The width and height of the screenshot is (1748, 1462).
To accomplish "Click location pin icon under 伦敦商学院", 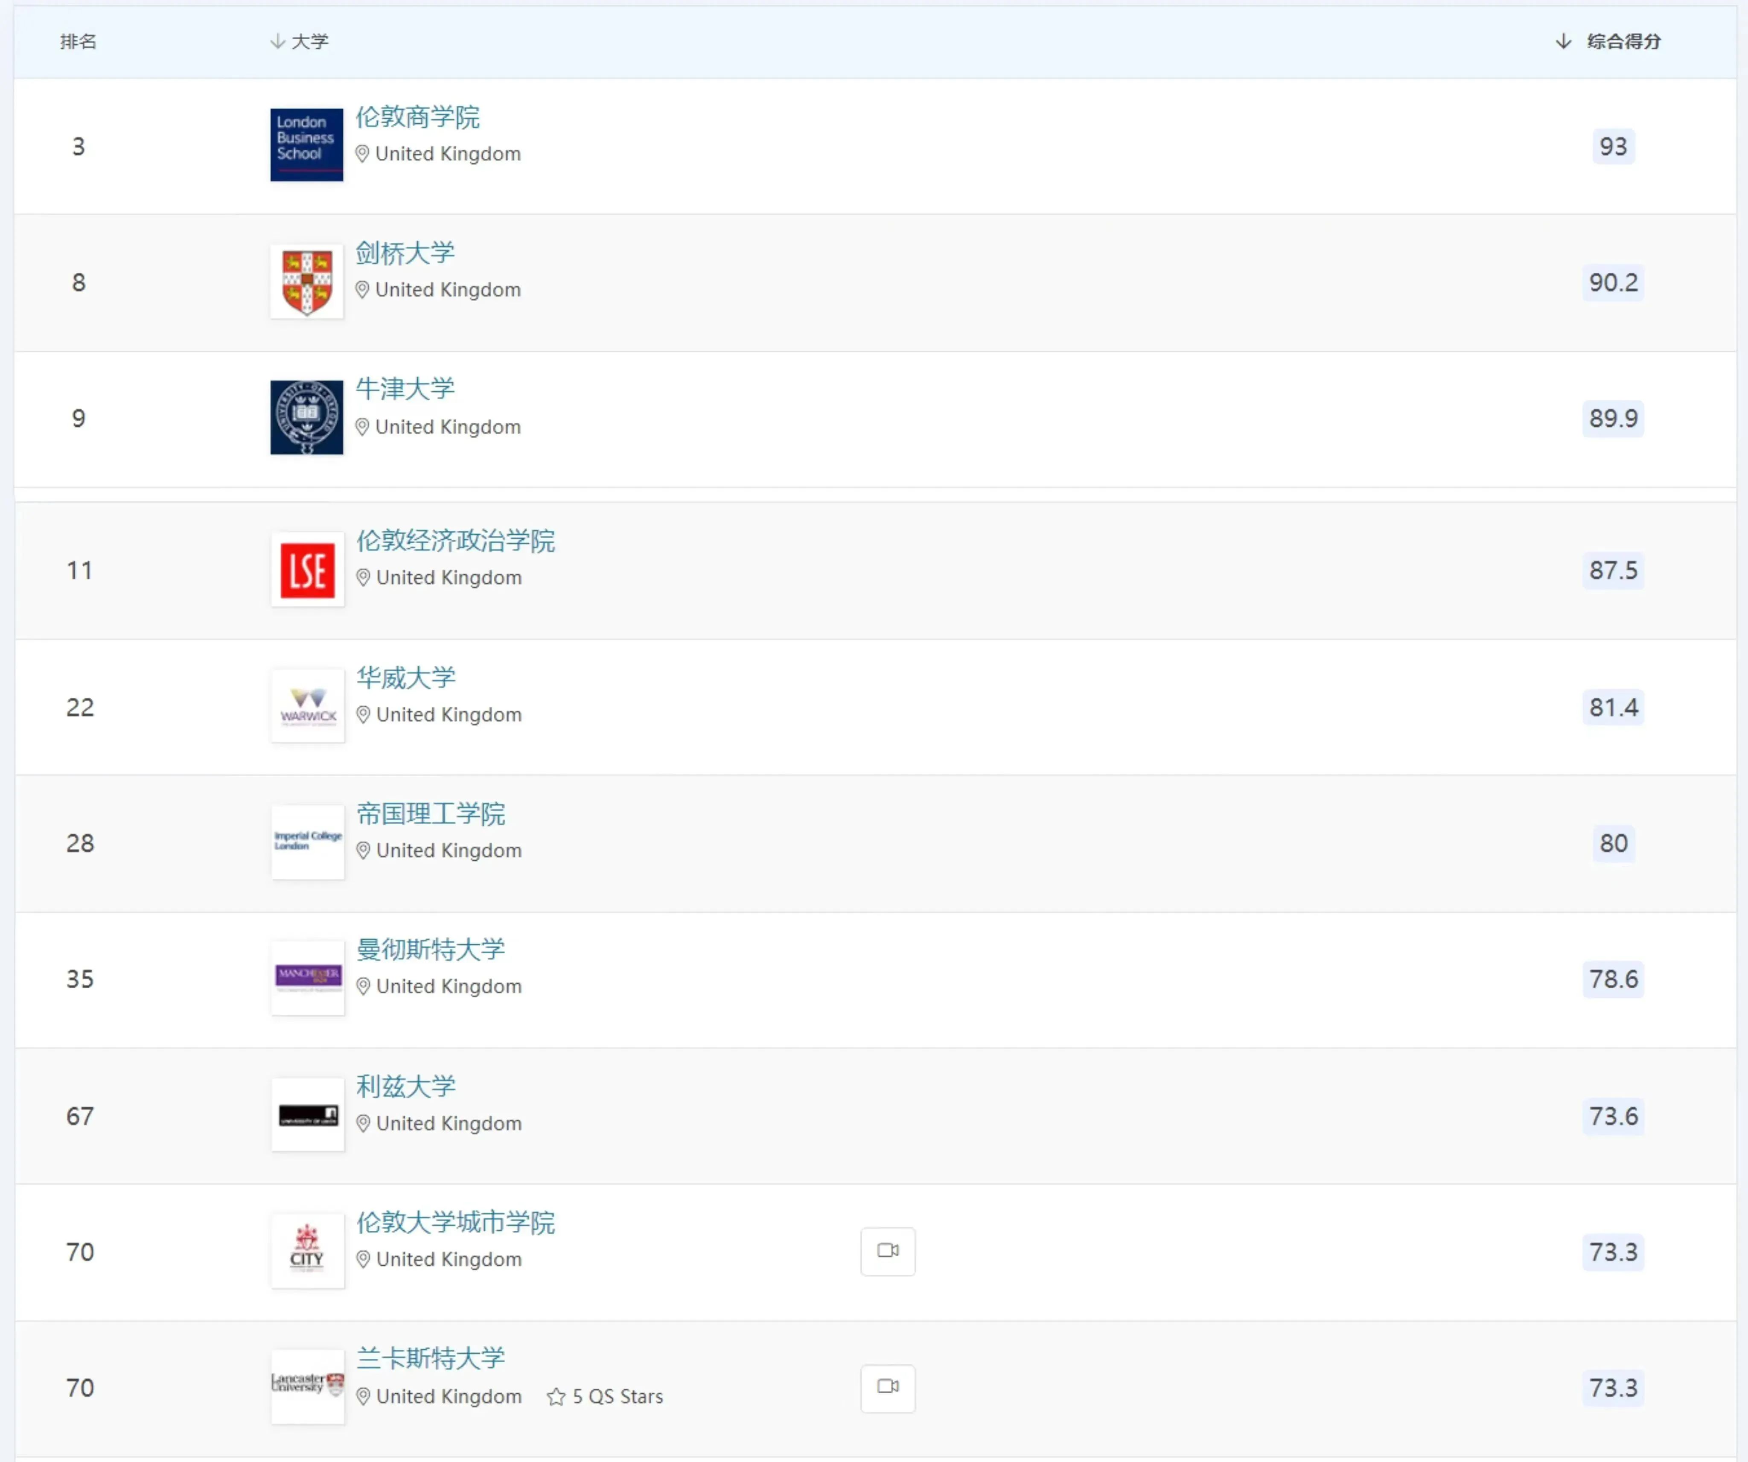I will pos(362,154).
